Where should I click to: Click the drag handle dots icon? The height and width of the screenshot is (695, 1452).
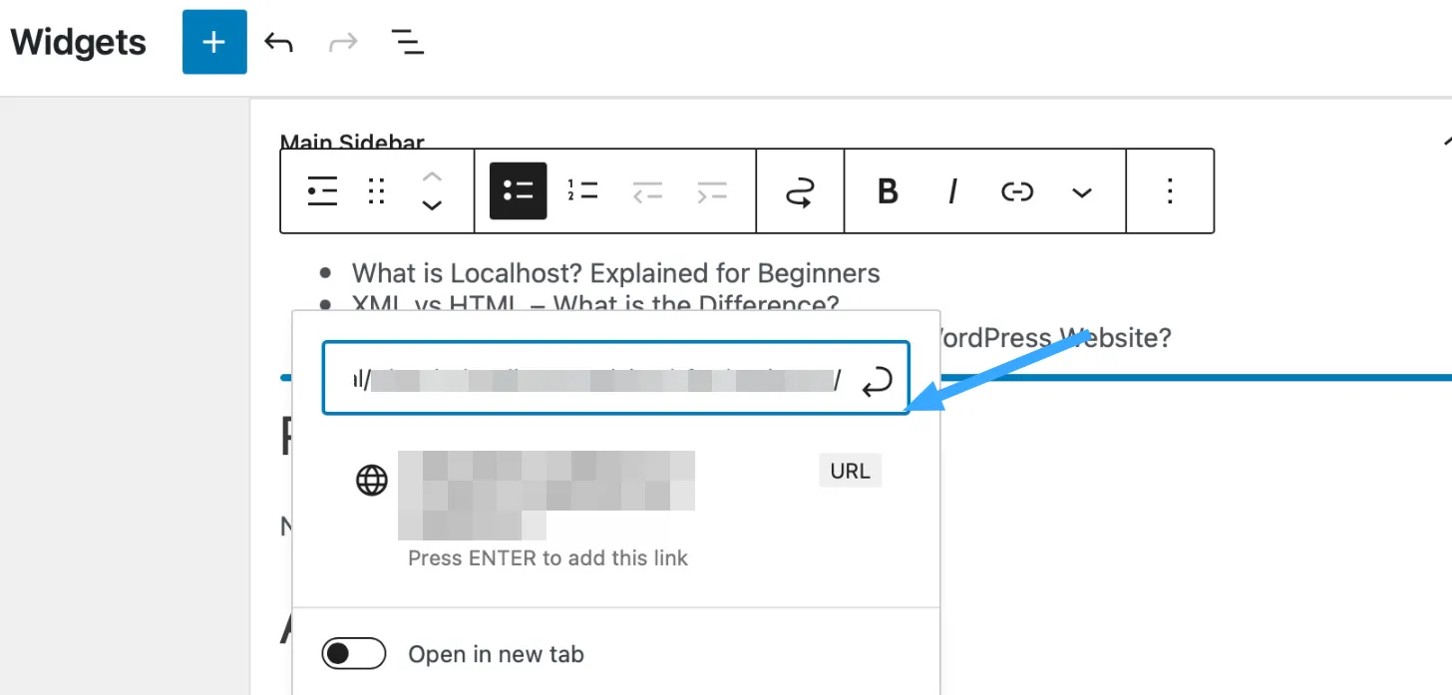coord(376,190)
